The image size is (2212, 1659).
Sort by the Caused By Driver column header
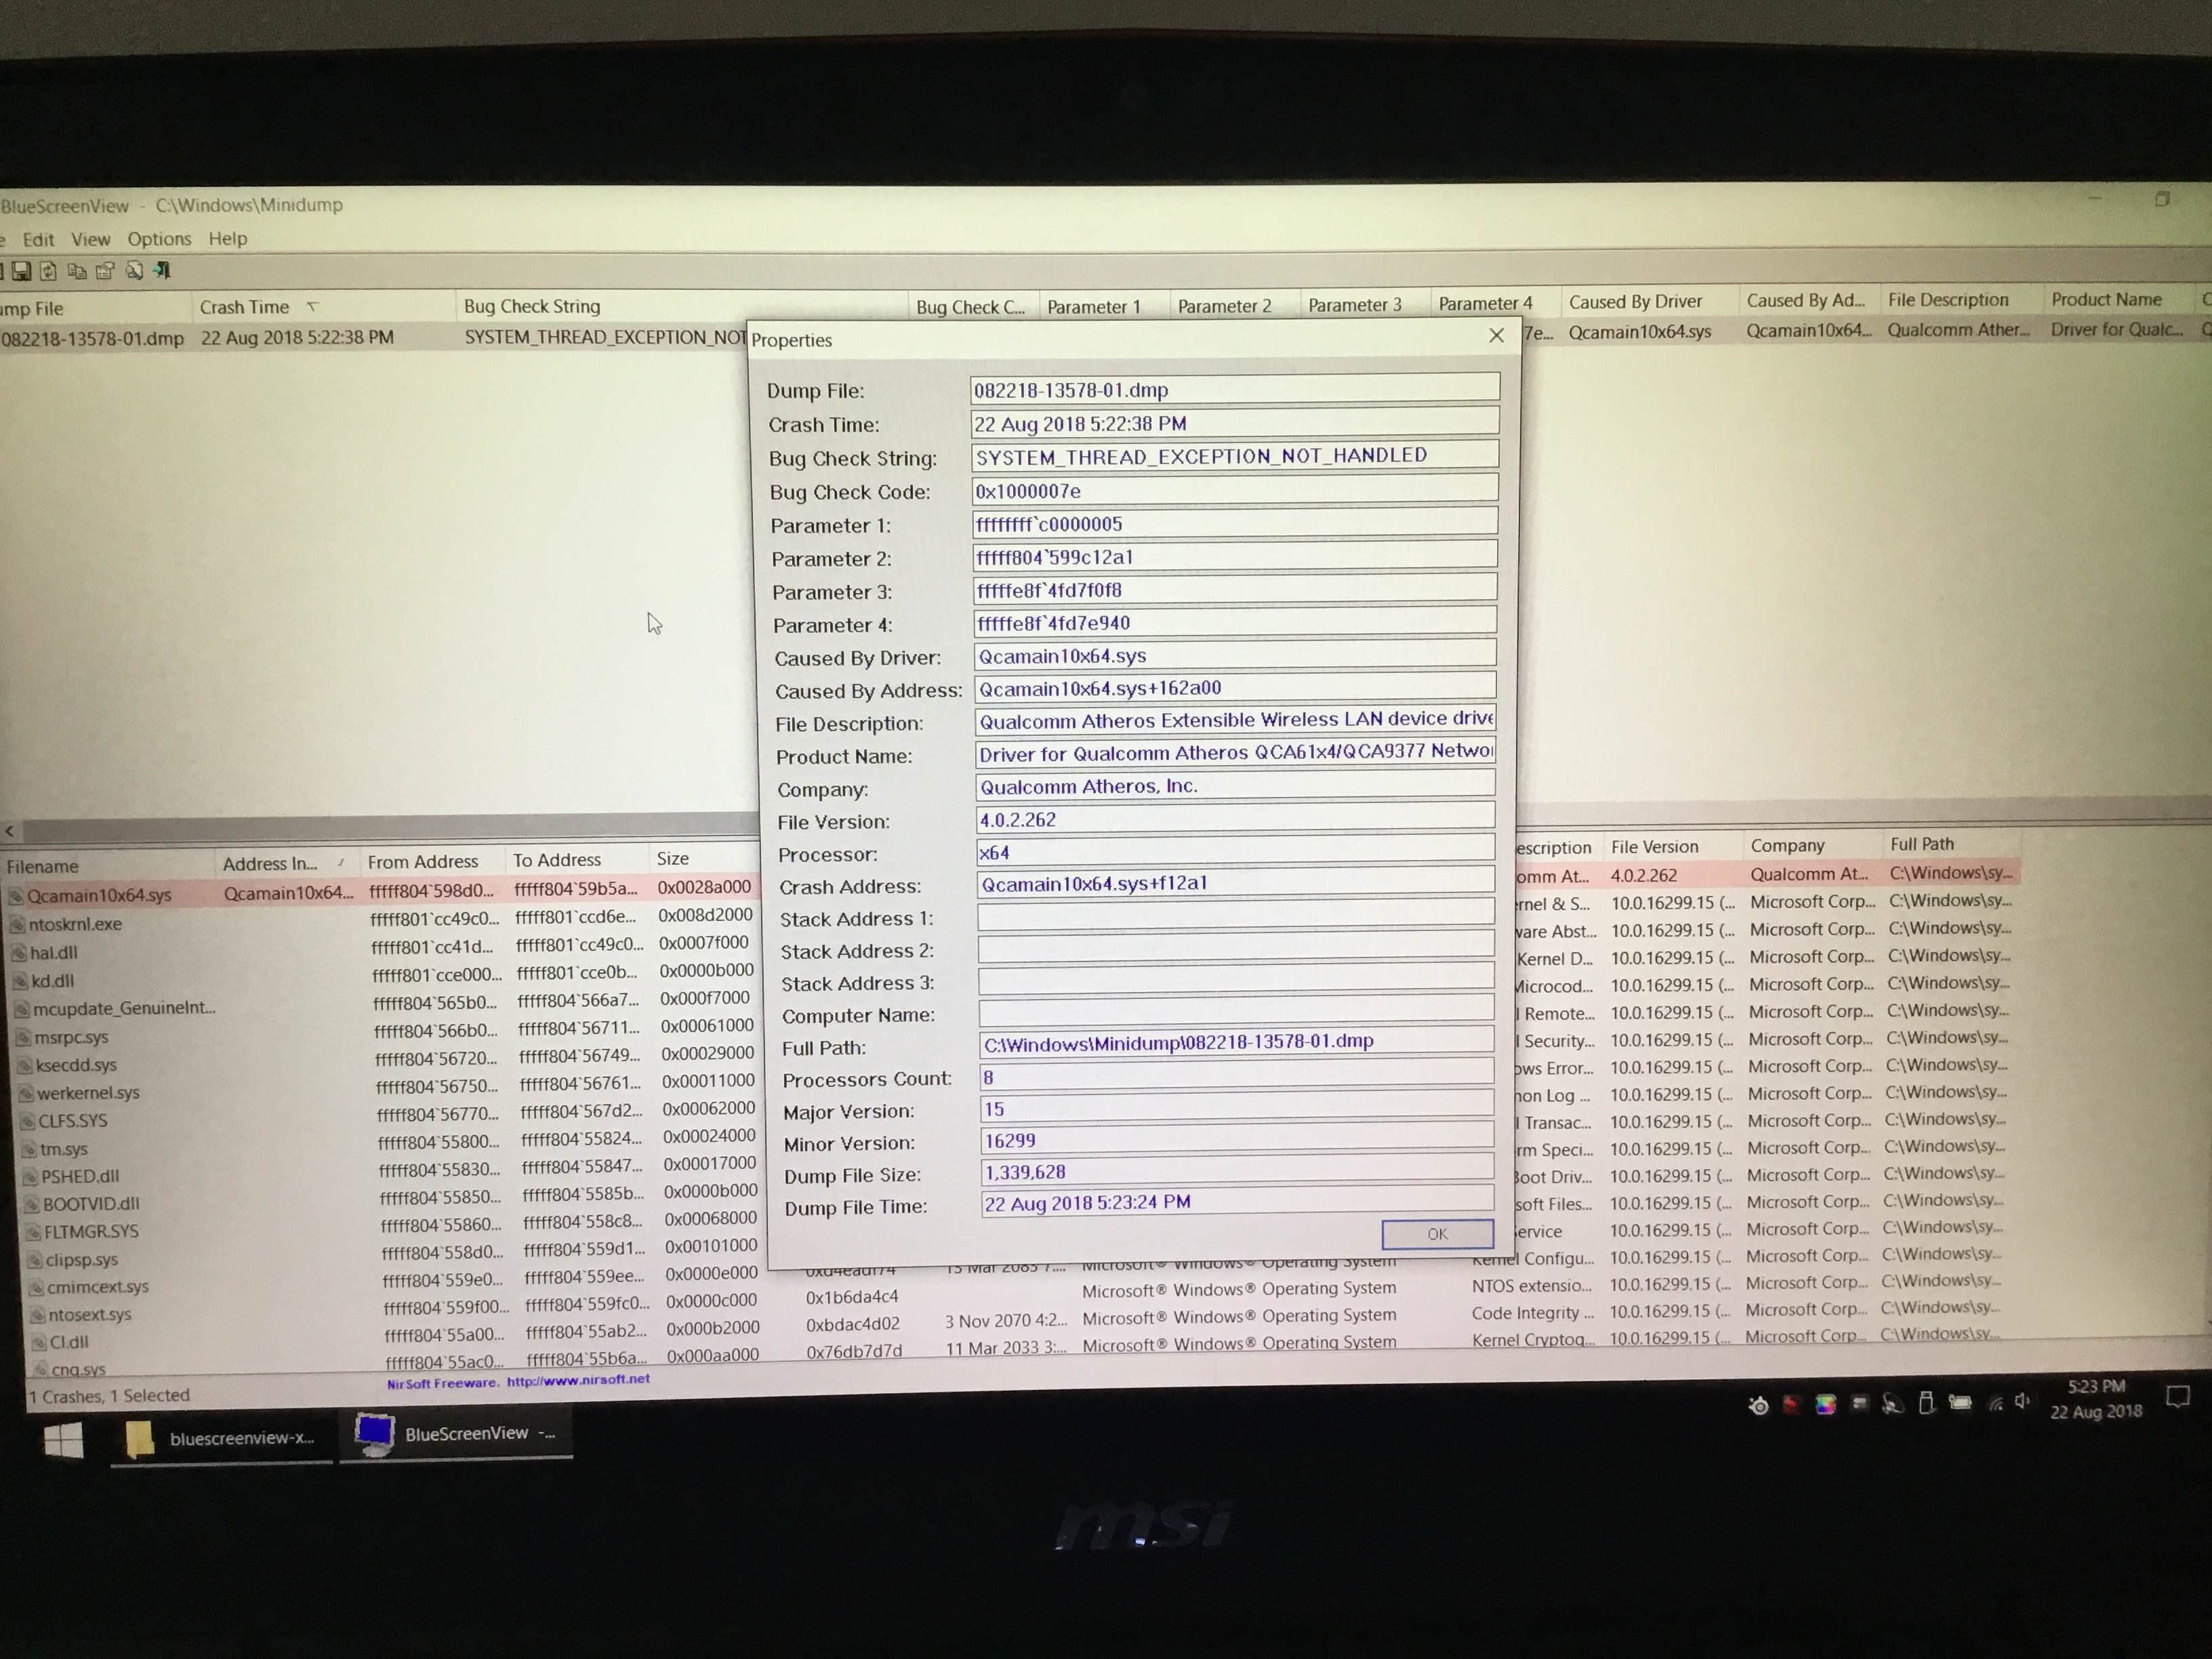pyautogui.click(x=1650, y=301)
